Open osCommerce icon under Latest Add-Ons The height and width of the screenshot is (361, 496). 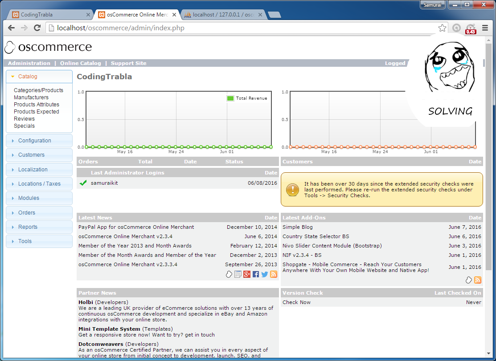[x=469, y=280]
